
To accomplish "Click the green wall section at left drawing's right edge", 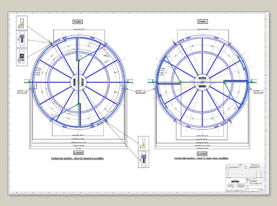I will (x=130, y=82).
